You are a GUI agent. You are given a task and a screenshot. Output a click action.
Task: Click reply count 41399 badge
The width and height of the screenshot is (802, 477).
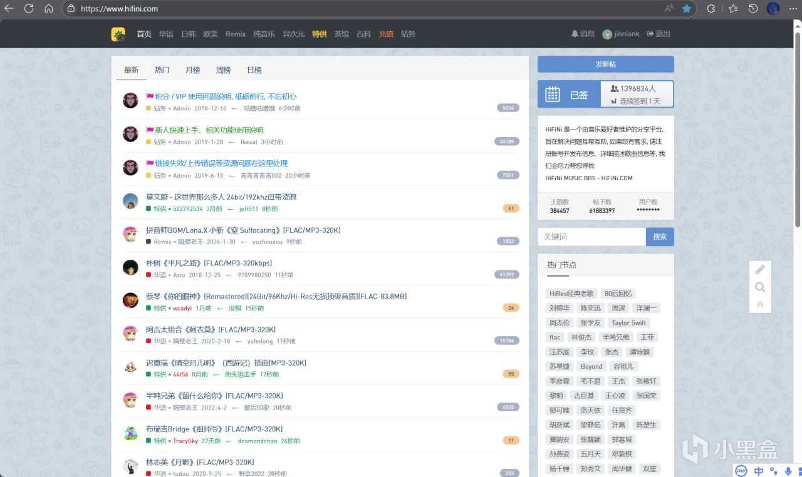[x=506, y=275]
